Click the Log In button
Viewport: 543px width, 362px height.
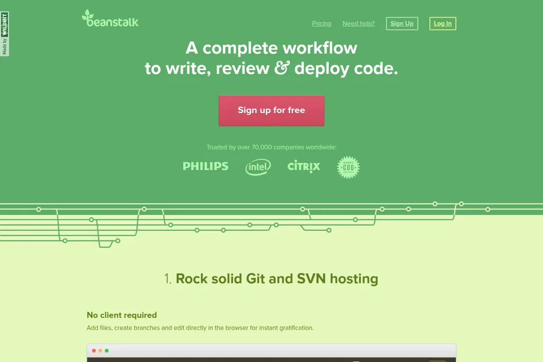tap(442, 24)
